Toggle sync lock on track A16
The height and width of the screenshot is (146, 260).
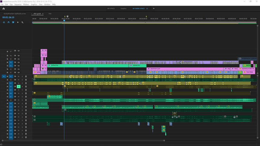pyautogui.click(x=15, y=127)
